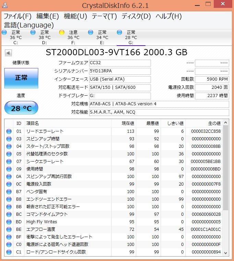Open the 編集(E) menu
Viewport: 234px width, 261px height.
pyautogui.click(x=48, y=16)
